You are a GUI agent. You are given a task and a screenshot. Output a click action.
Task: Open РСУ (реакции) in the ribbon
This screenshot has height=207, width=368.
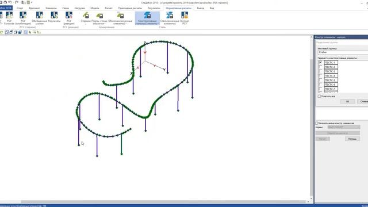pos(69,18)
